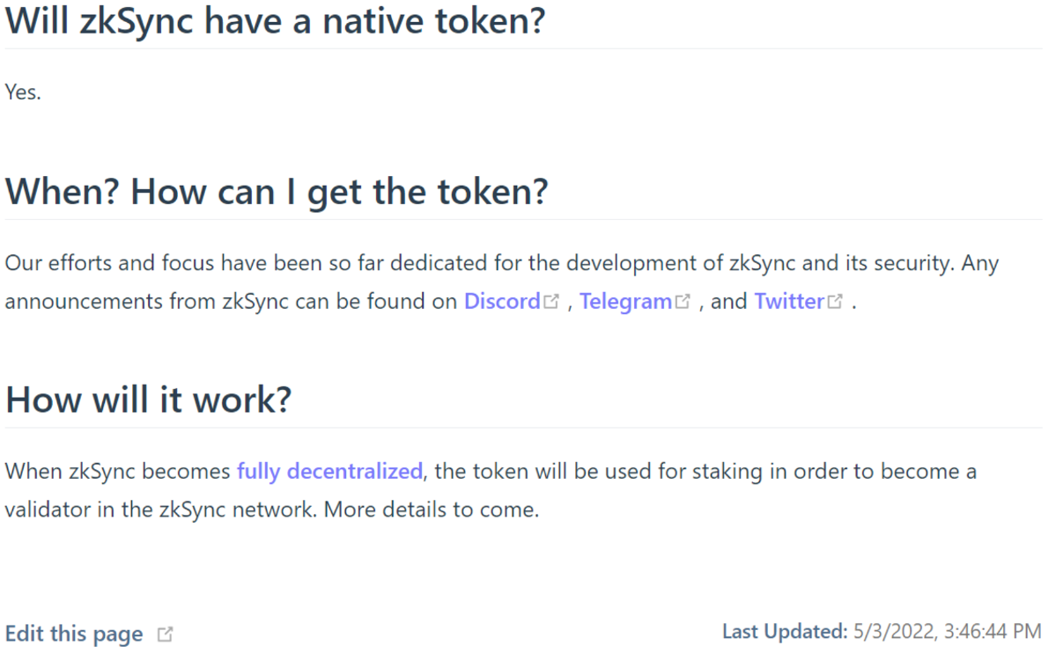Click the word 'Last Updated:' label
This screenshot has height=653, width=1048.
click(x=785, y=632)
